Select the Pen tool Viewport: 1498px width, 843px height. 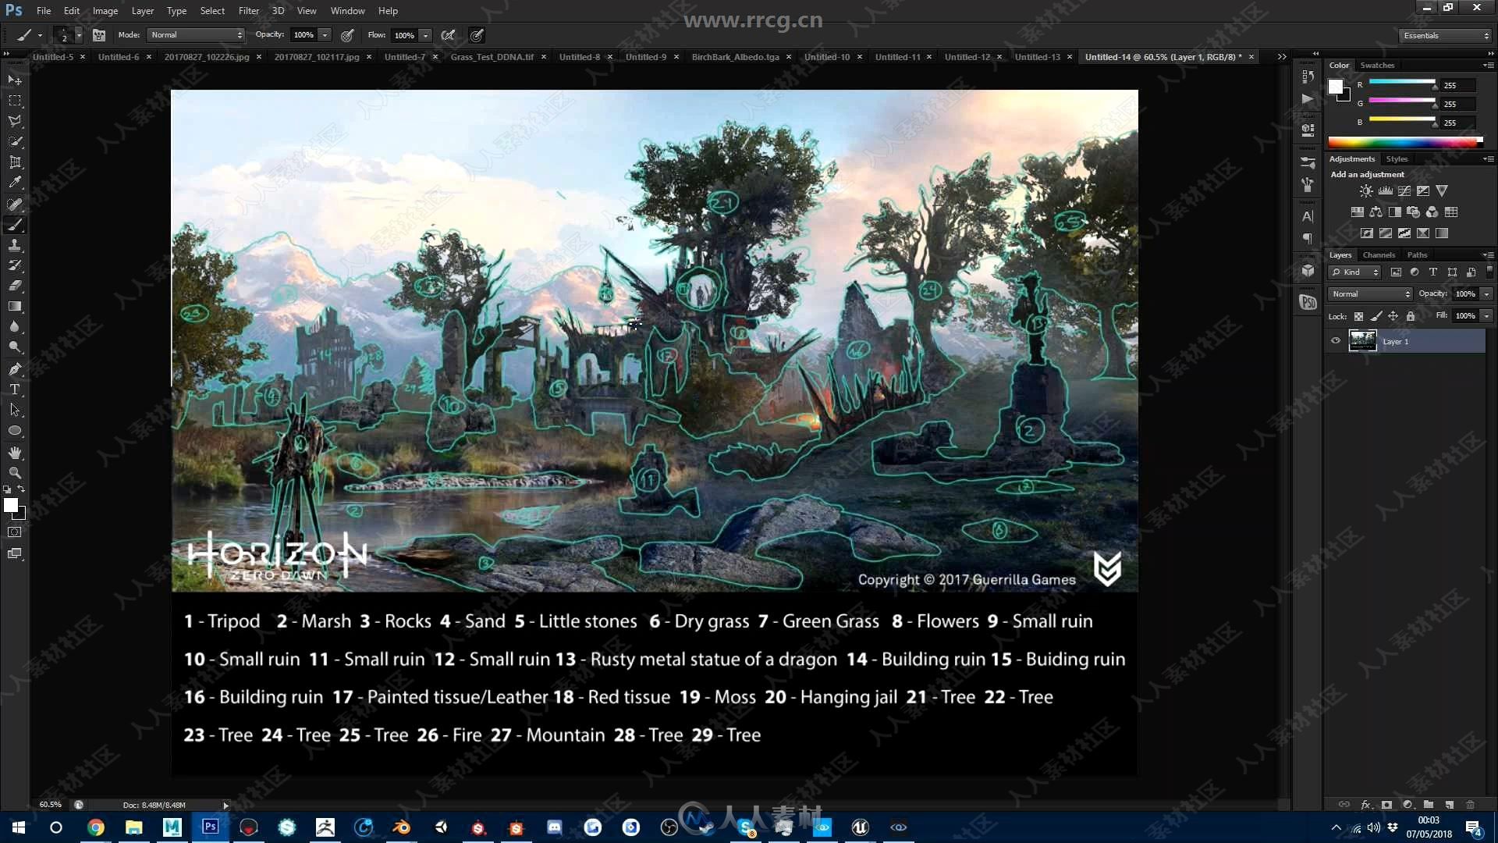click(x=15, y=369)
